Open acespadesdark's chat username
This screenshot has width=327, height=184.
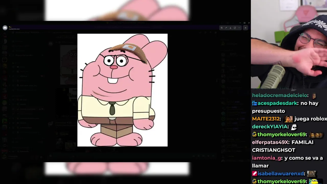(x=277, y=103)
